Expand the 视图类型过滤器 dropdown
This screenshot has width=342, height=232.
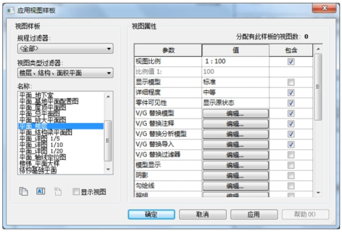[64, 73]
